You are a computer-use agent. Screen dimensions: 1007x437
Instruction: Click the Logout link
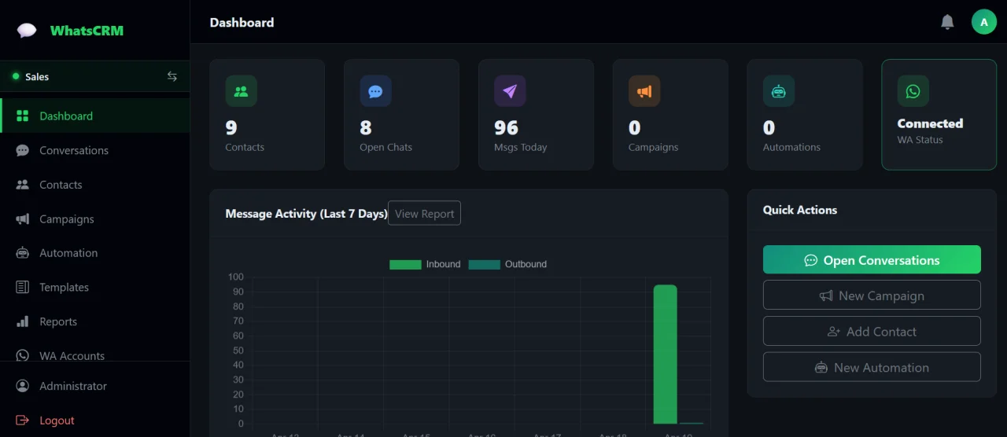pyautogui.click(x=94, y=420)
